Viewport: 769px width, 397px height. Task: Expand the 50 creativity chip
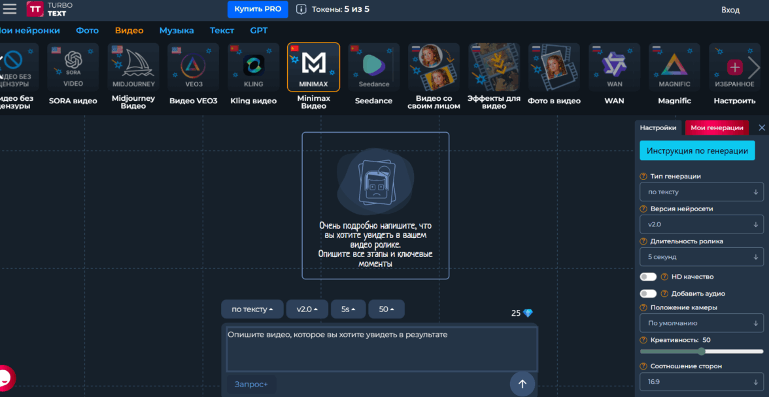386,309
